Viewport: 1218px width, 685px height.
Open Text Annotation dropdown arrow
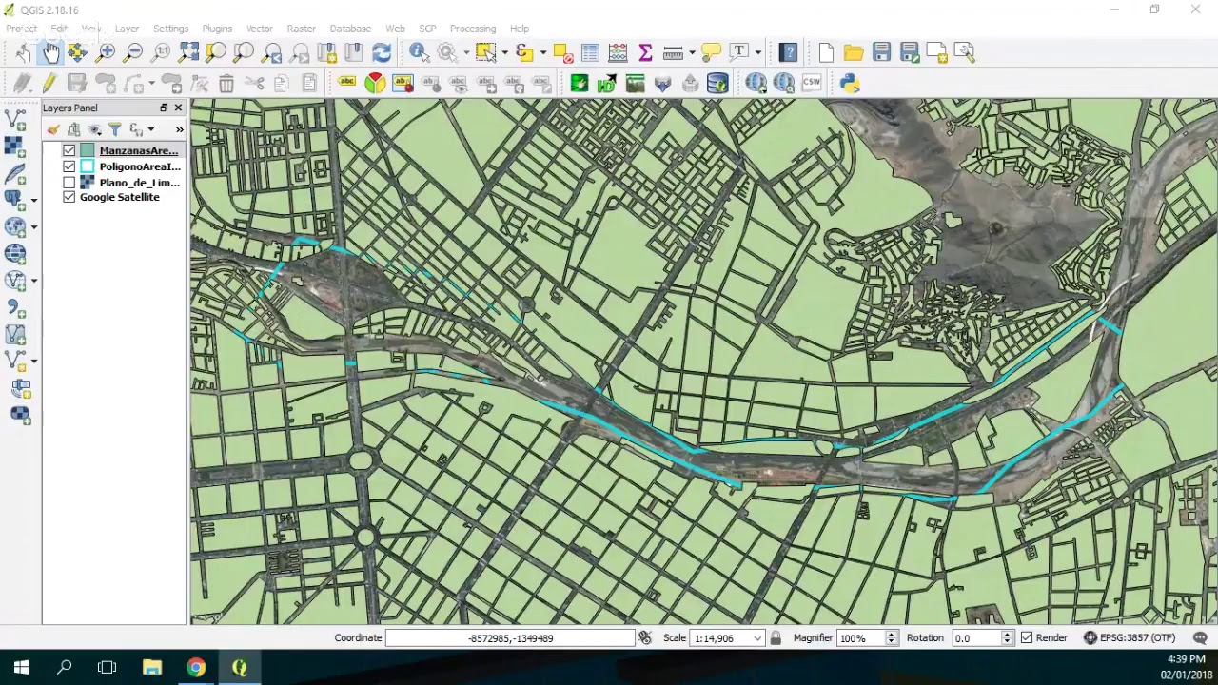(x=757, y=52)
